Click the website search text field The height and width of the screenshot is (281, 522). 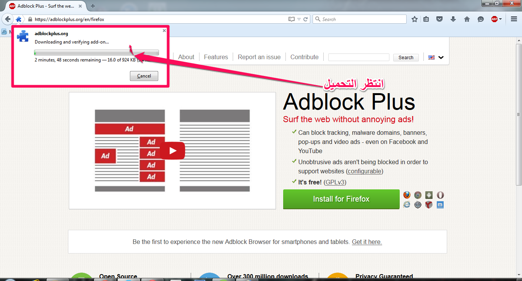coord(358,57)
